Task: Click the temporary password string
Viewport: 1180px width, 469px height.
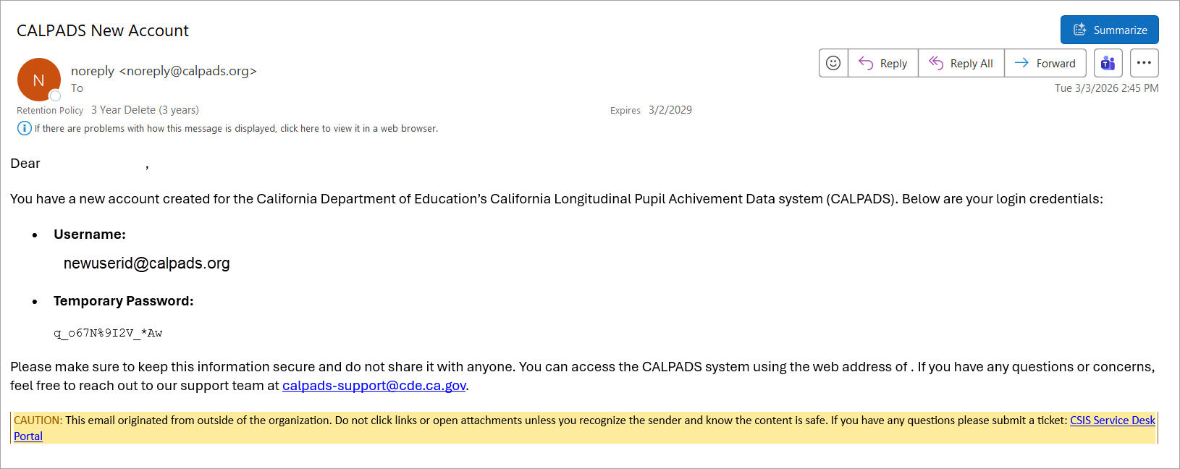Action: (x=108, y=333)
